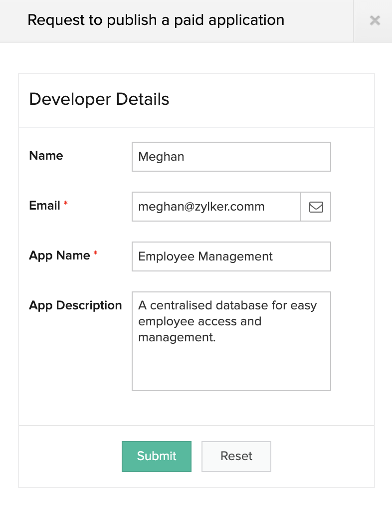
Task: Click the Name field label
Action: tap(46, 156)
